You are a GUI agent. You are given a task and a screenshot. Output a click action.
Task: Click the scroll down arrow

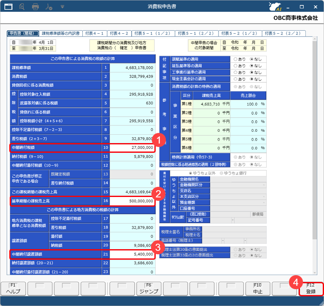pos(314,272)
